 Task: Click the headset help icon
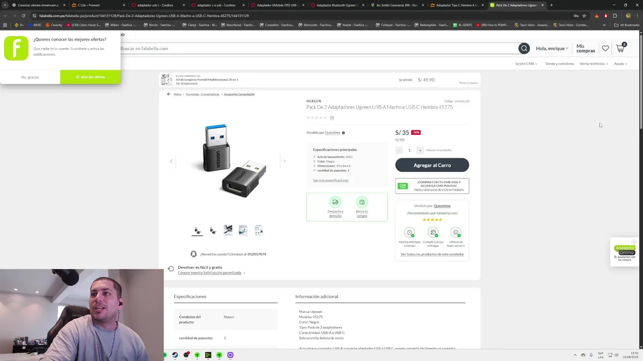pyautogui.click(x=193, y=254)
